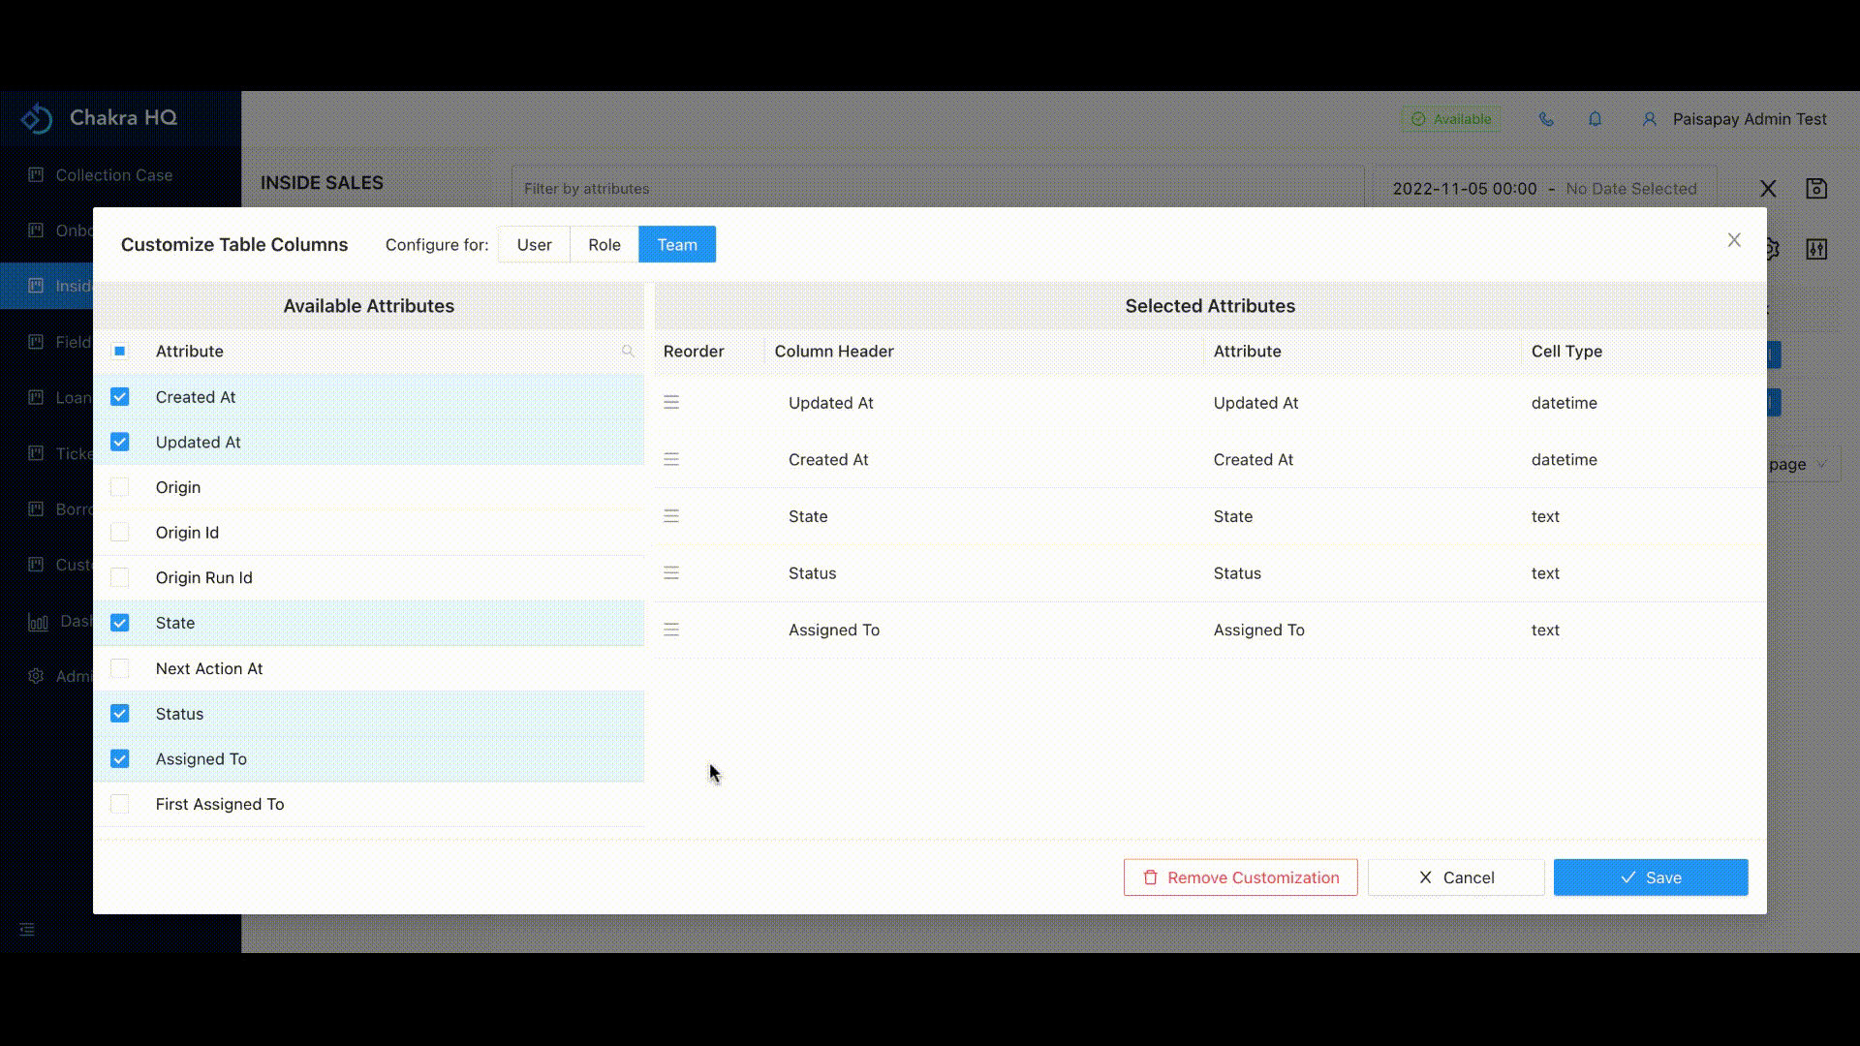
Task: Enable the Origin attribute checkbox
Action: [120, 487]
